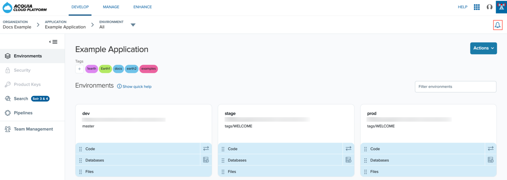Viewport: 507px width, 180px height.
Task: Grab the dev Files drag handle
Action: click(x=80, y=172)
